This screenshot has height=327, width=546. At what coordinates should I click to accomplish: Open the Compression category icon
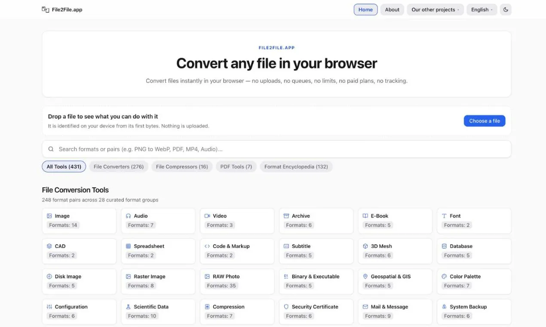(207, 307)
